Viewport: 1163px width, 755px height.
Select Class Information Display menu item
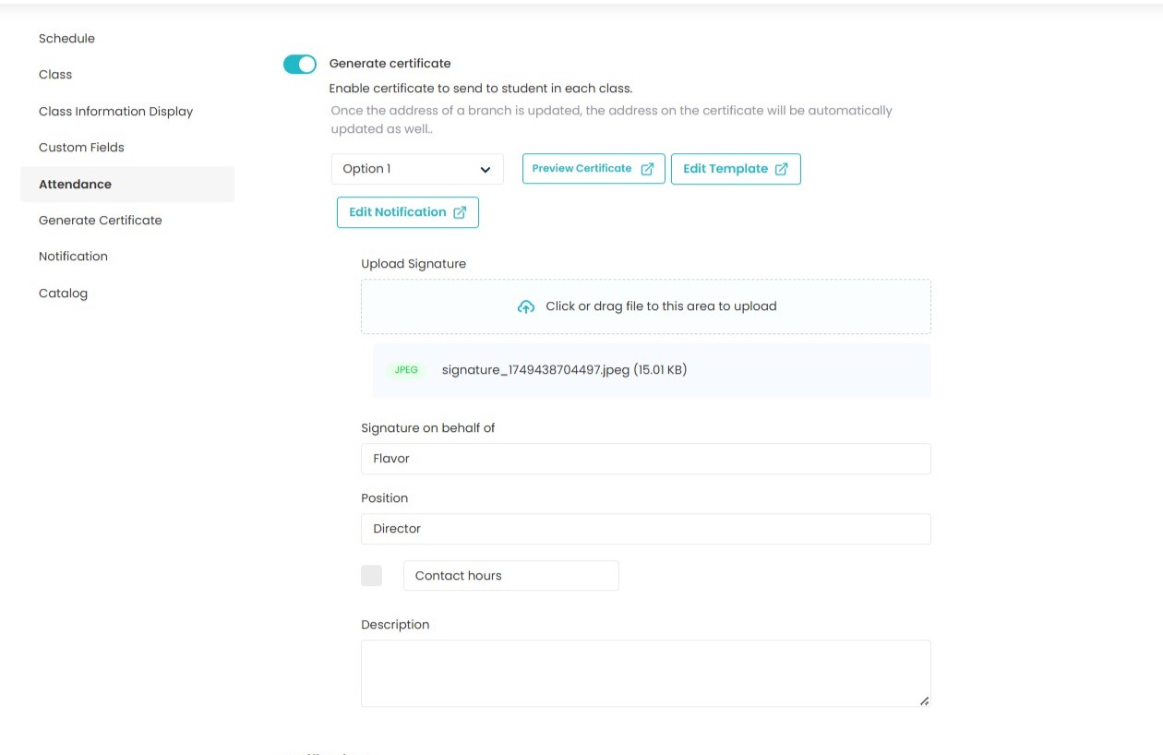(x=115, y=112)
